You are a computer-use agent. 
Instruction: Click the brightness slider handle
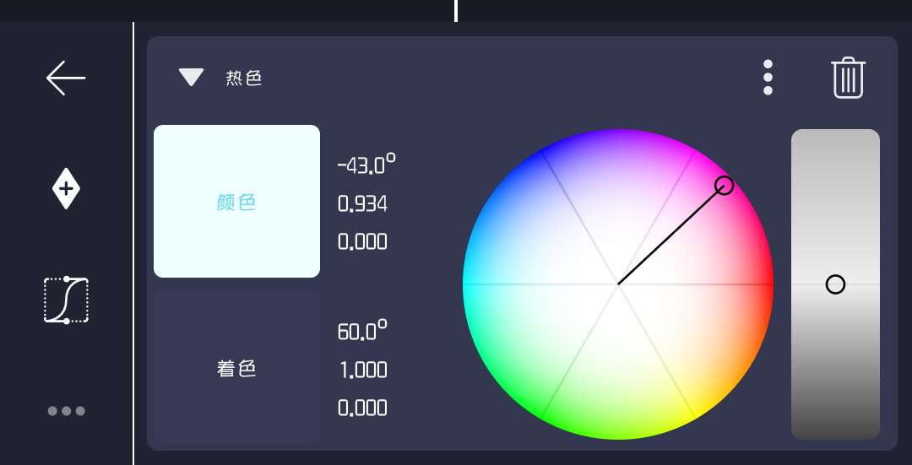coord(835,284)
